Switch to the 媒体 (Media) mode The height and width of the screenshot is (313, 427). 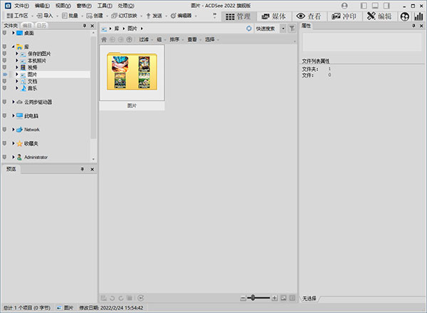[274, 16]
